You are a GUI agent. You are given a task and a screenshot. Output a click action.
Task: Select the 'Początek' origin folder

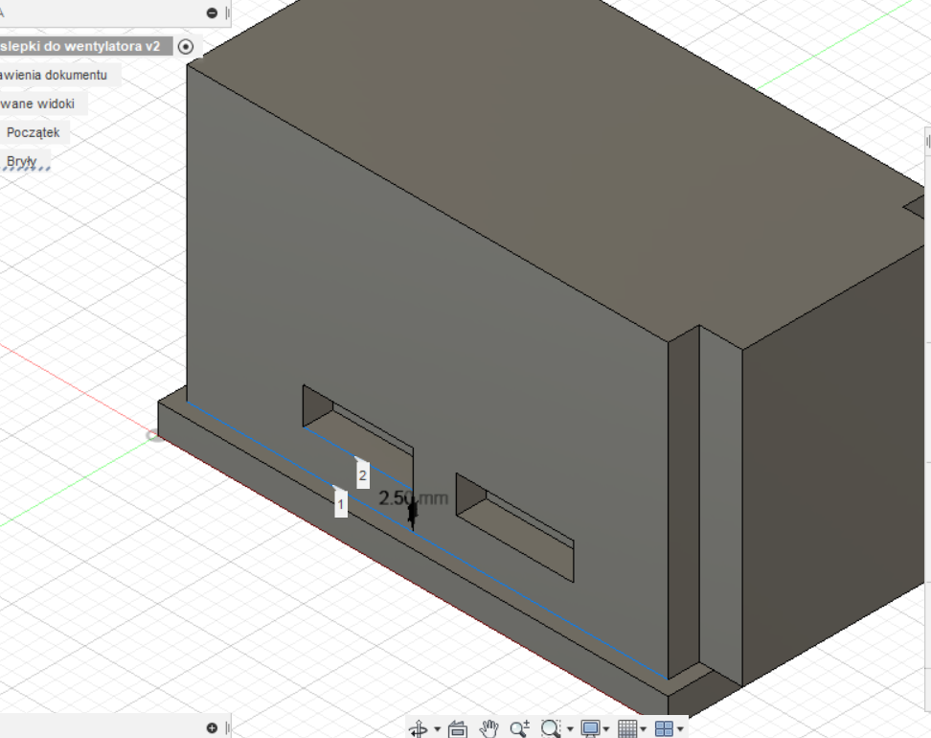(x=34, y=132)
